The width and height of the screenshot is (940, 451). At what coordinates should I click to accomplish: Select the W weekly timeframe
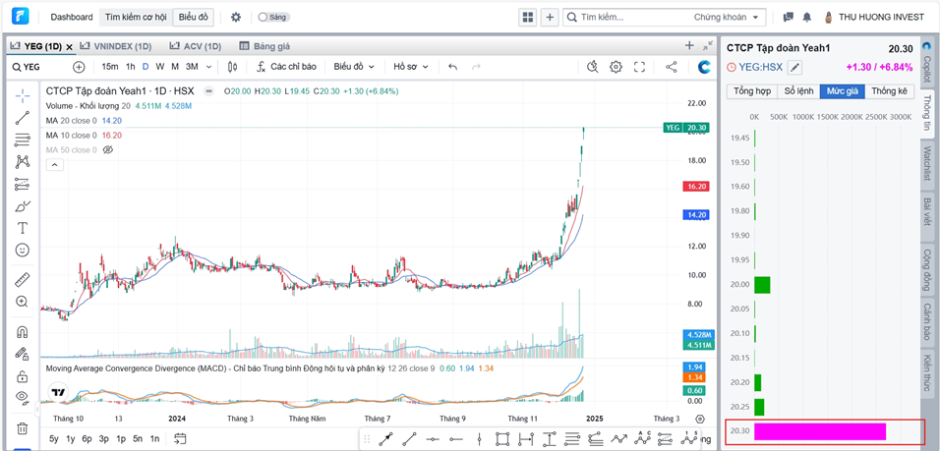click(x=160, y=67)
